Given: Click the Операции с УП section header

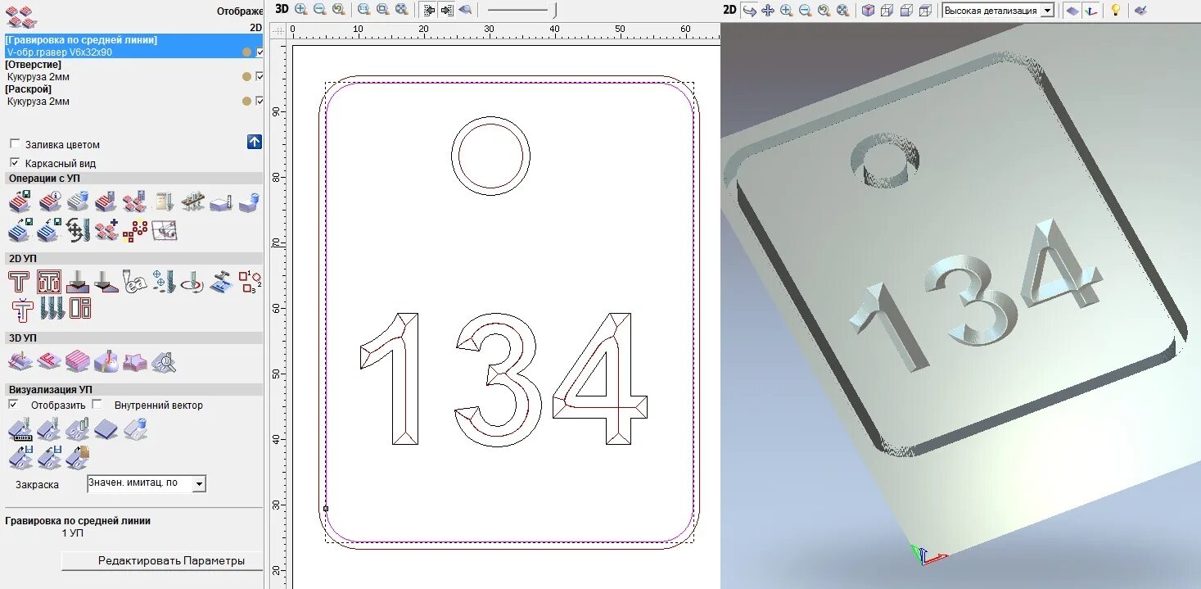Looking at the screenshot, I should point(133,178).
